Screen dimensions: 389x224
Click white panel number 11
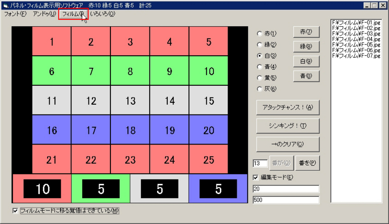pyautogui.click(x=52, y=100)
